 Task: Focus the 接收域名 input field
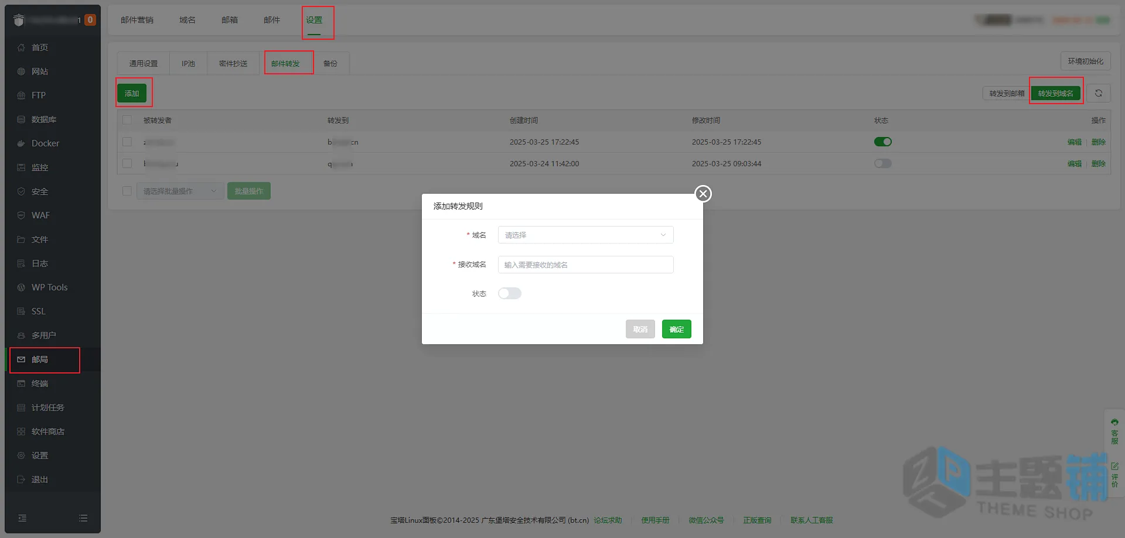pos(585,265)
